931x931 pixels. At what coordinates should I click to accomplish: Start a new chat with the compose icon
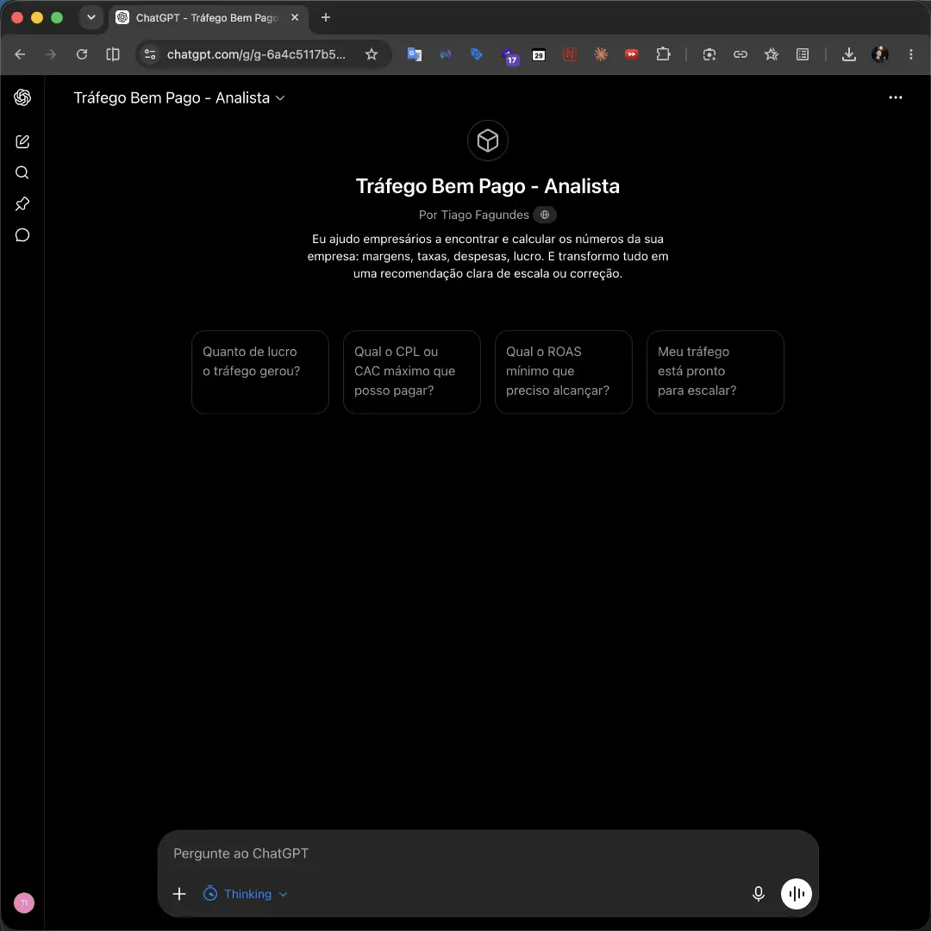22,141
